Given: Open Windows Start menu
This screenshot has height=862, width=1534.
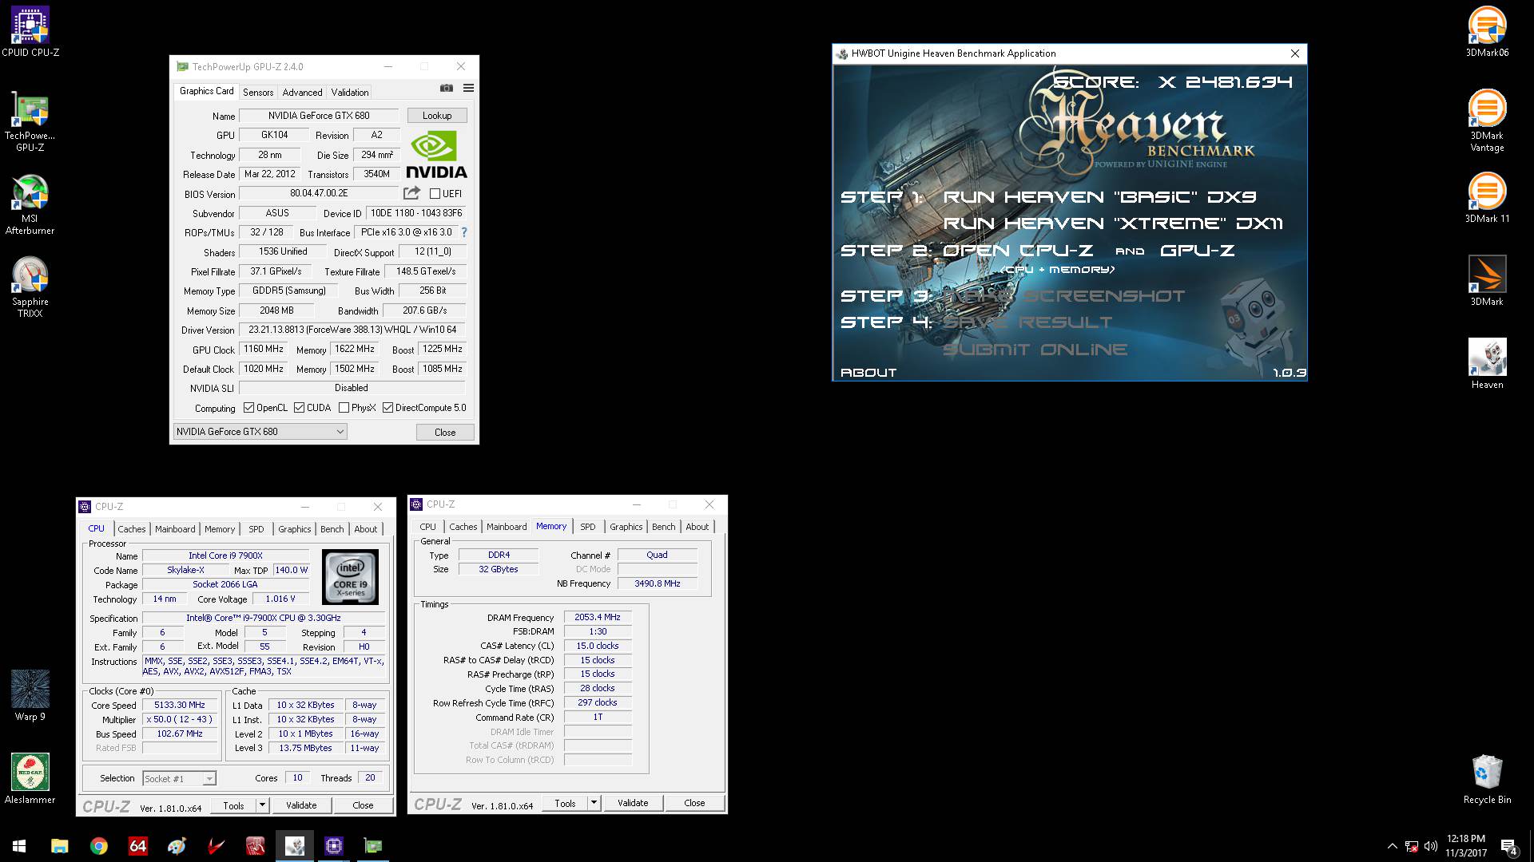Looking at the screenshot, I should click(x=19, y=846).
